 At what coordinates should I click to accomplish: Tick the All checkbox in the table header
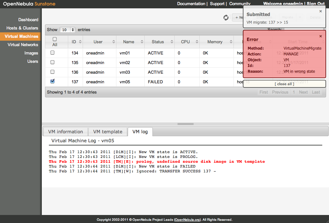[55, 39]
